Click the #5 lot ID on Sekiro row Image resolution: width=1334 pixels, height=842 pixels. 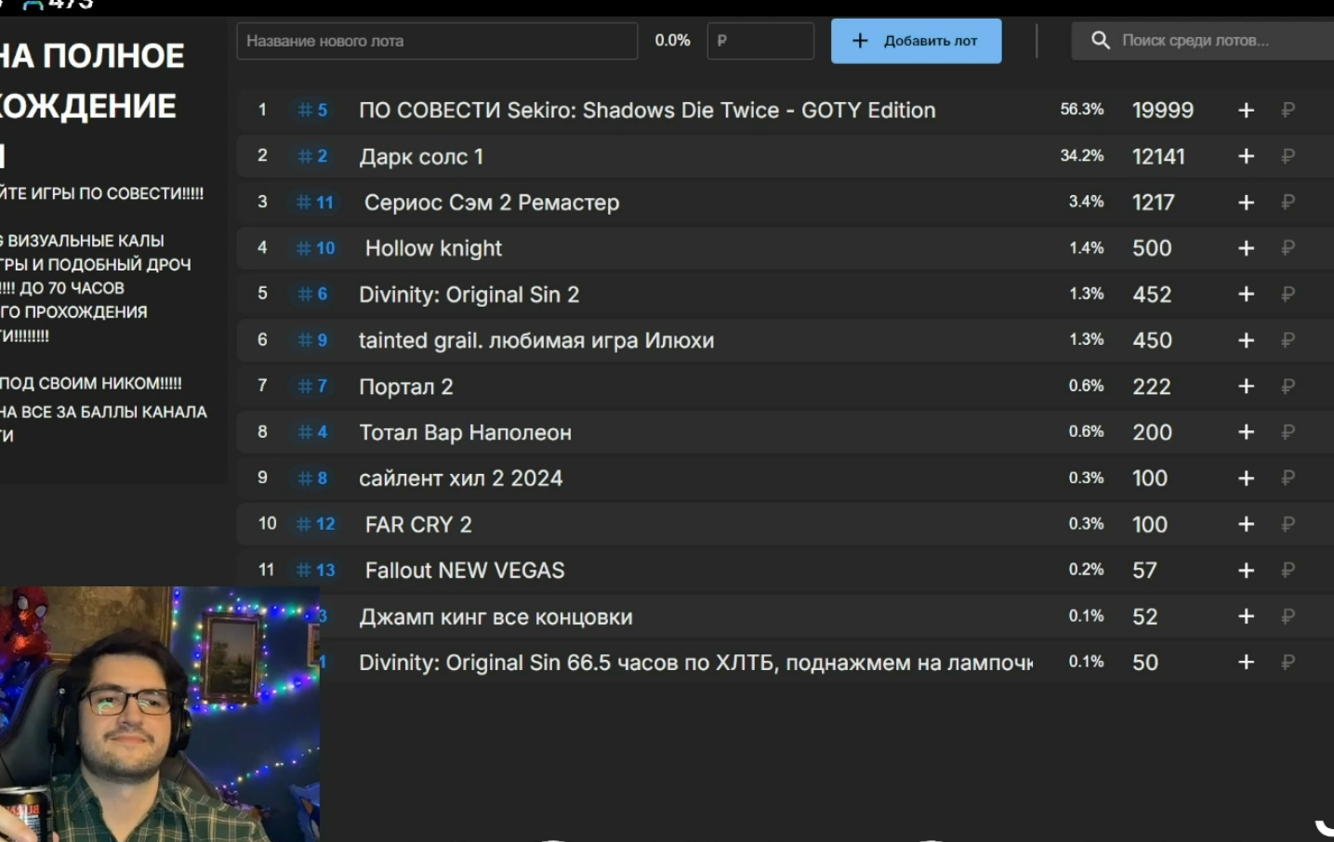coord(312,110)
